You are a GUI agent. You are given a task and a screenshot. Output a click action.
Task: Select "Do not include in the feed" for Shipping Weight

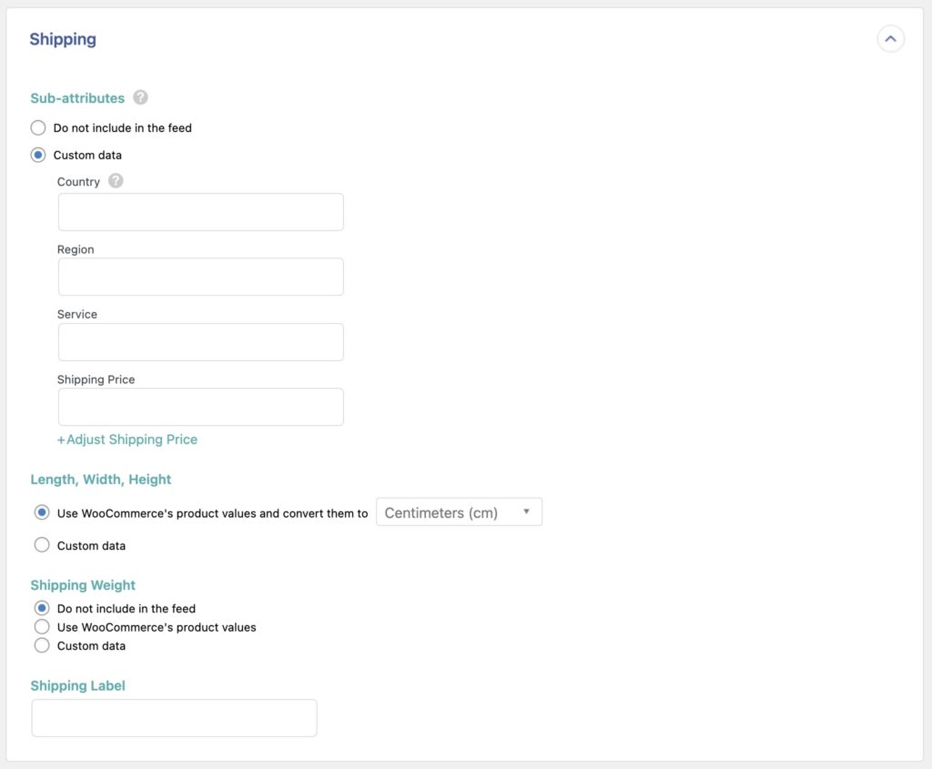click(42, 608)
